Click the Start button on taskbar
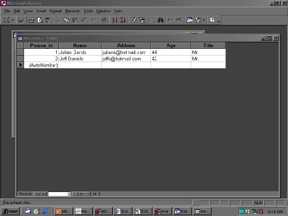 tap(10, 211)
